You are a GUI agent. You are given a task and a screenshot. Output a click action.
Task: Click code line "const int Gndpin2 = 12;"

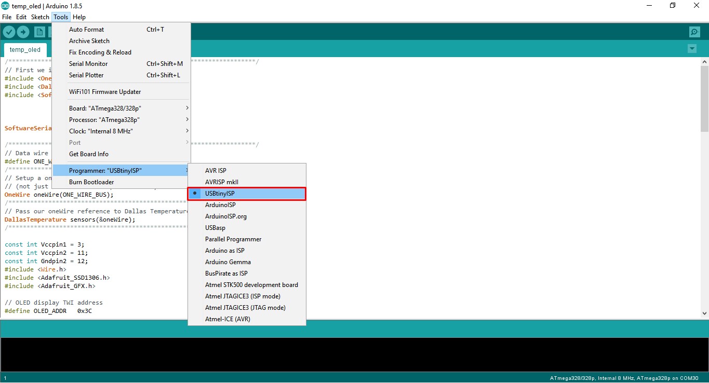[46, 261]
